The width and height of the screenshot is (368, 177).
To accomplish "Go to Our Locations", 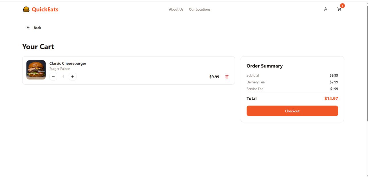I will (200, 9).
